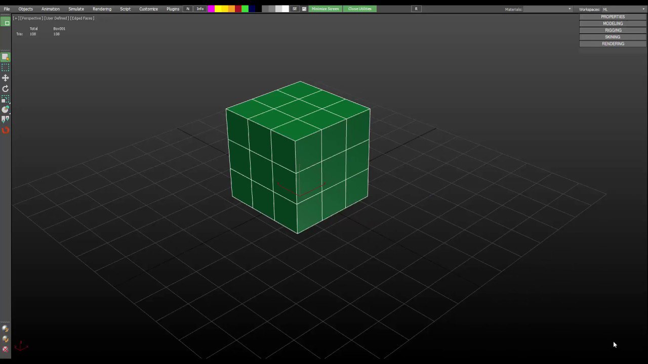Click the sphere with S material icon at bottom left
This screenshot has width=648, height=364.
click(6, 329)
